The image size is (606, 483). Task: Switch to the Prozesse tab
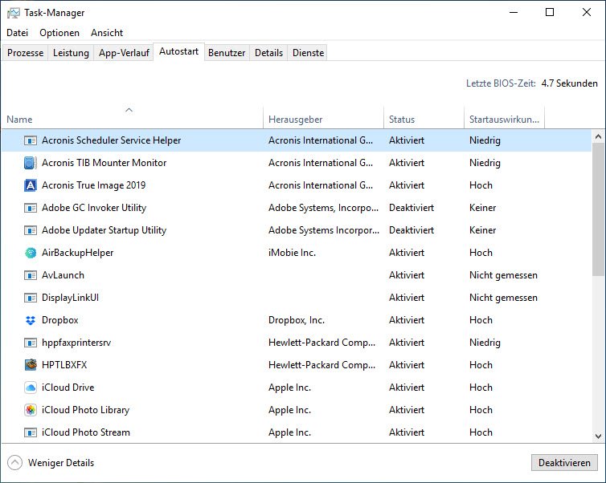coord(26,53)
